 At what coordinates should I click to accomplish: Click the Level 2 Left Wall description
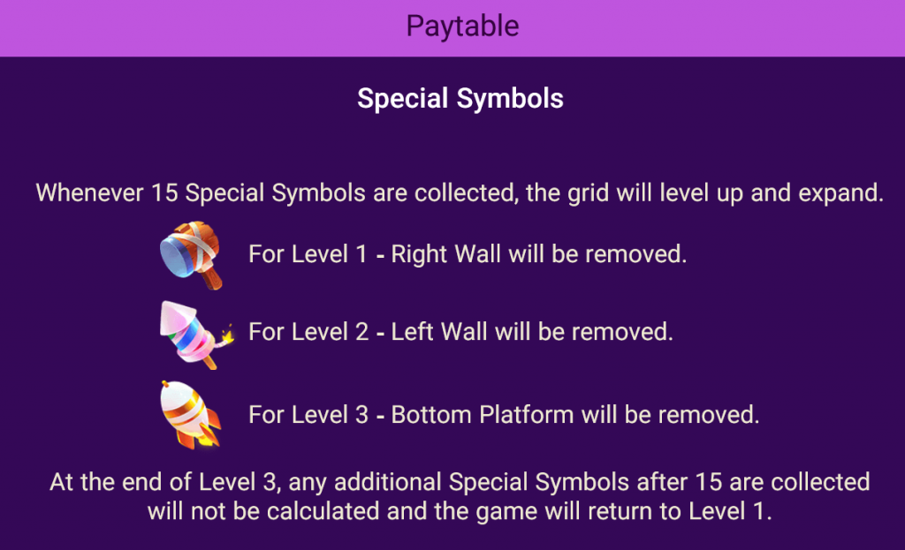(460, 332)
